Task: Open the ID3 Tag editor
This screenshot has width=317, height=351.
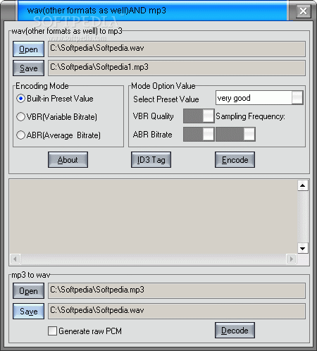Action: [151, 160]
